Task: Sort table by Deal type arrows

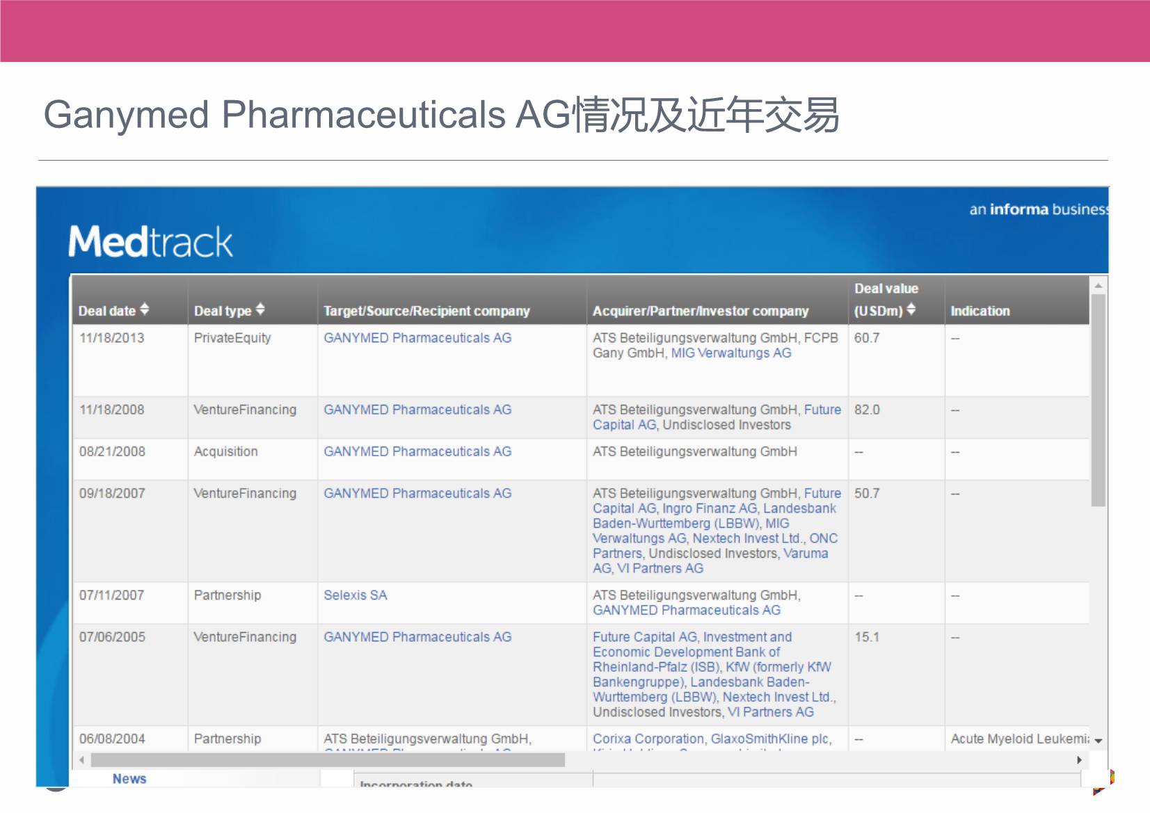Action: (x=260, y=309)
